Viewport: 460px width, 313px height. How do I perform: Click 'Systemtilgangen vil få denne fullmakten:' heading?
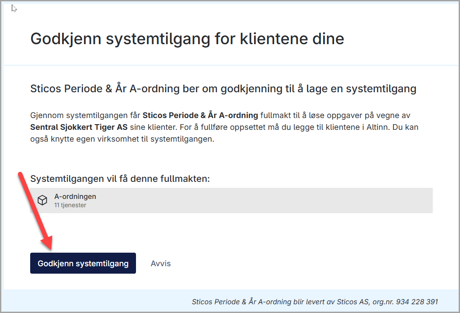120,179
